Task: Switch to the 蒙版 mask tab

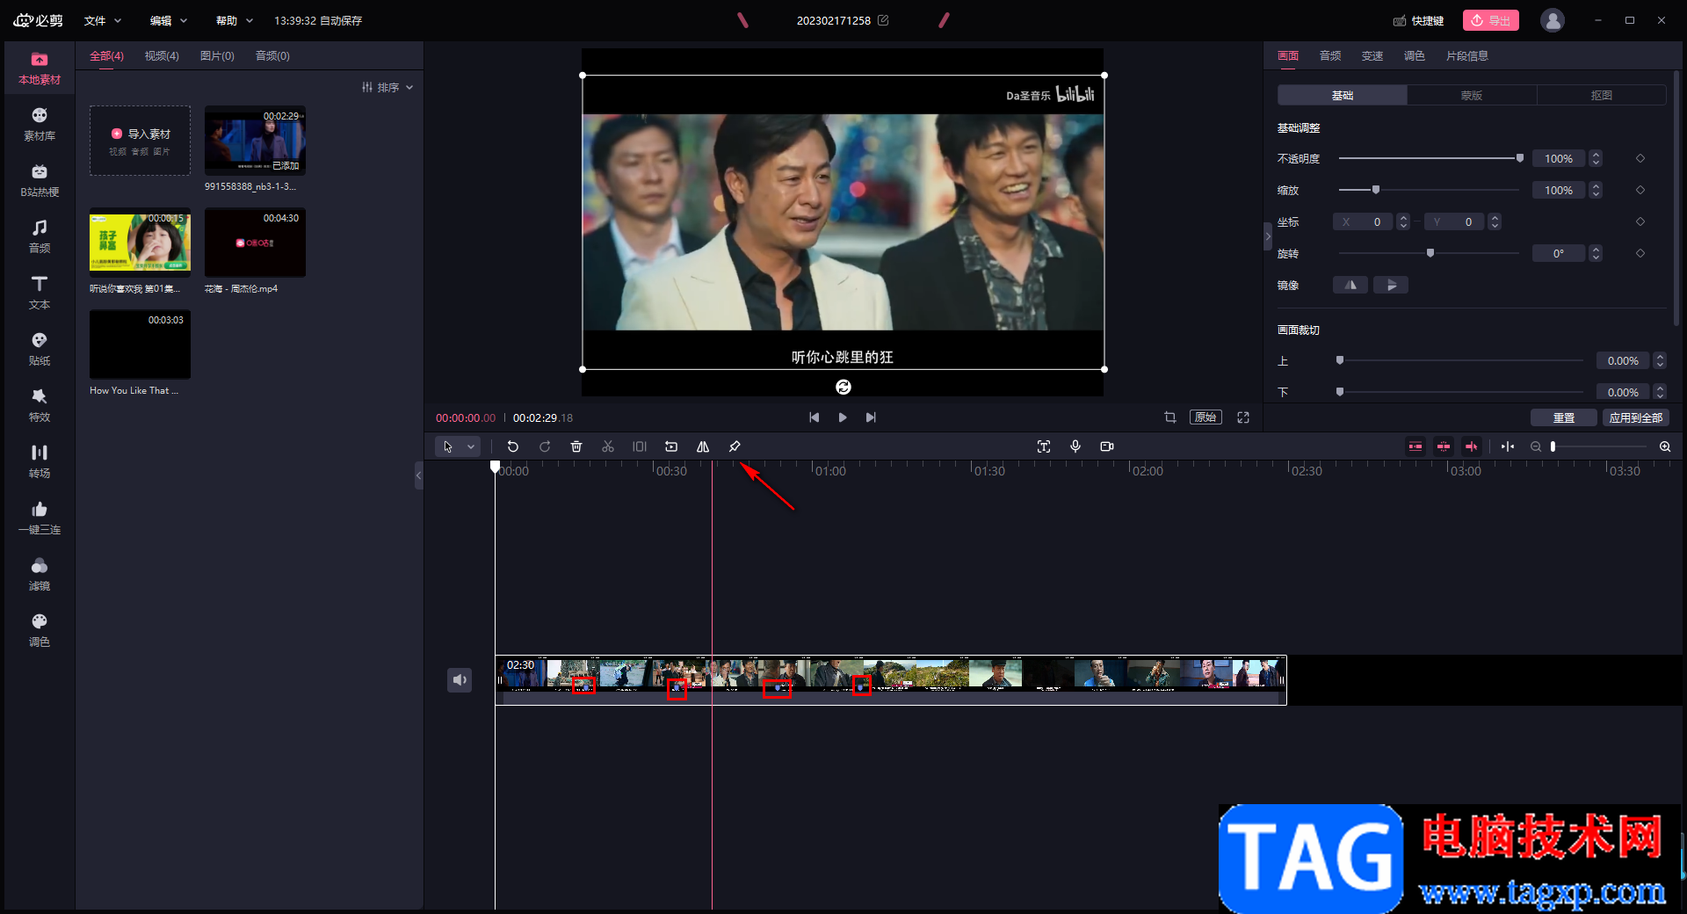Action: pos(1472,95)
